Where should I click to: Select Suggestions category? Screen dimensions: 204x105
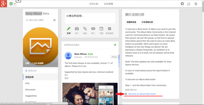(41, 96)
